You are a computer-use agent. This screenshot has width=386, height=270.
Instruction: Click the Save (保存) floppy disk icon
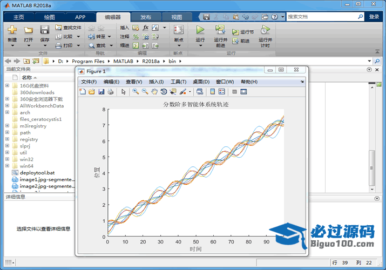[x=45, y=30]
